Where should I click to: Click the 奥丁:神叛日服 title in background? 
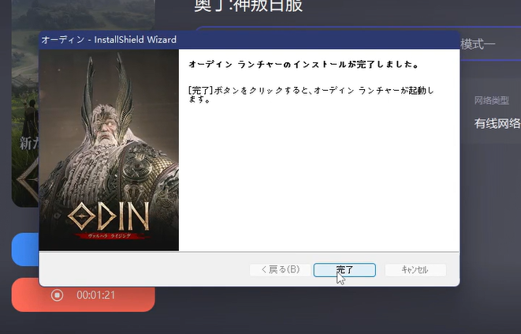[248, 6]
